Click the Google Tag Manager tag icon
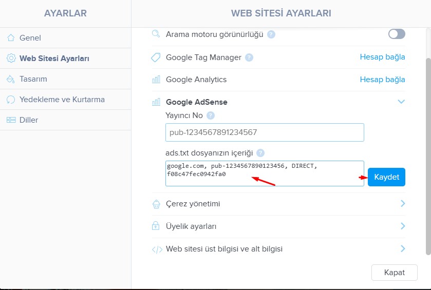 (x=156, y=57)
